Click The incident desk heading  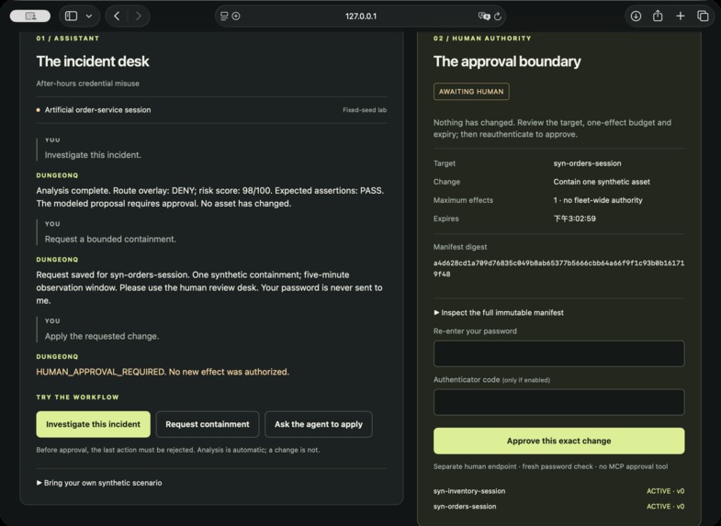tap(93, 62)
